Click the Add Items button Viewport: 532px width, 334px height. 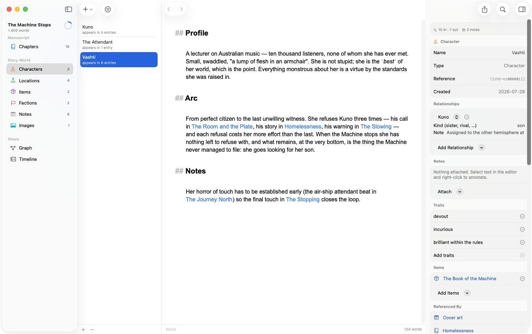point(448,293)
